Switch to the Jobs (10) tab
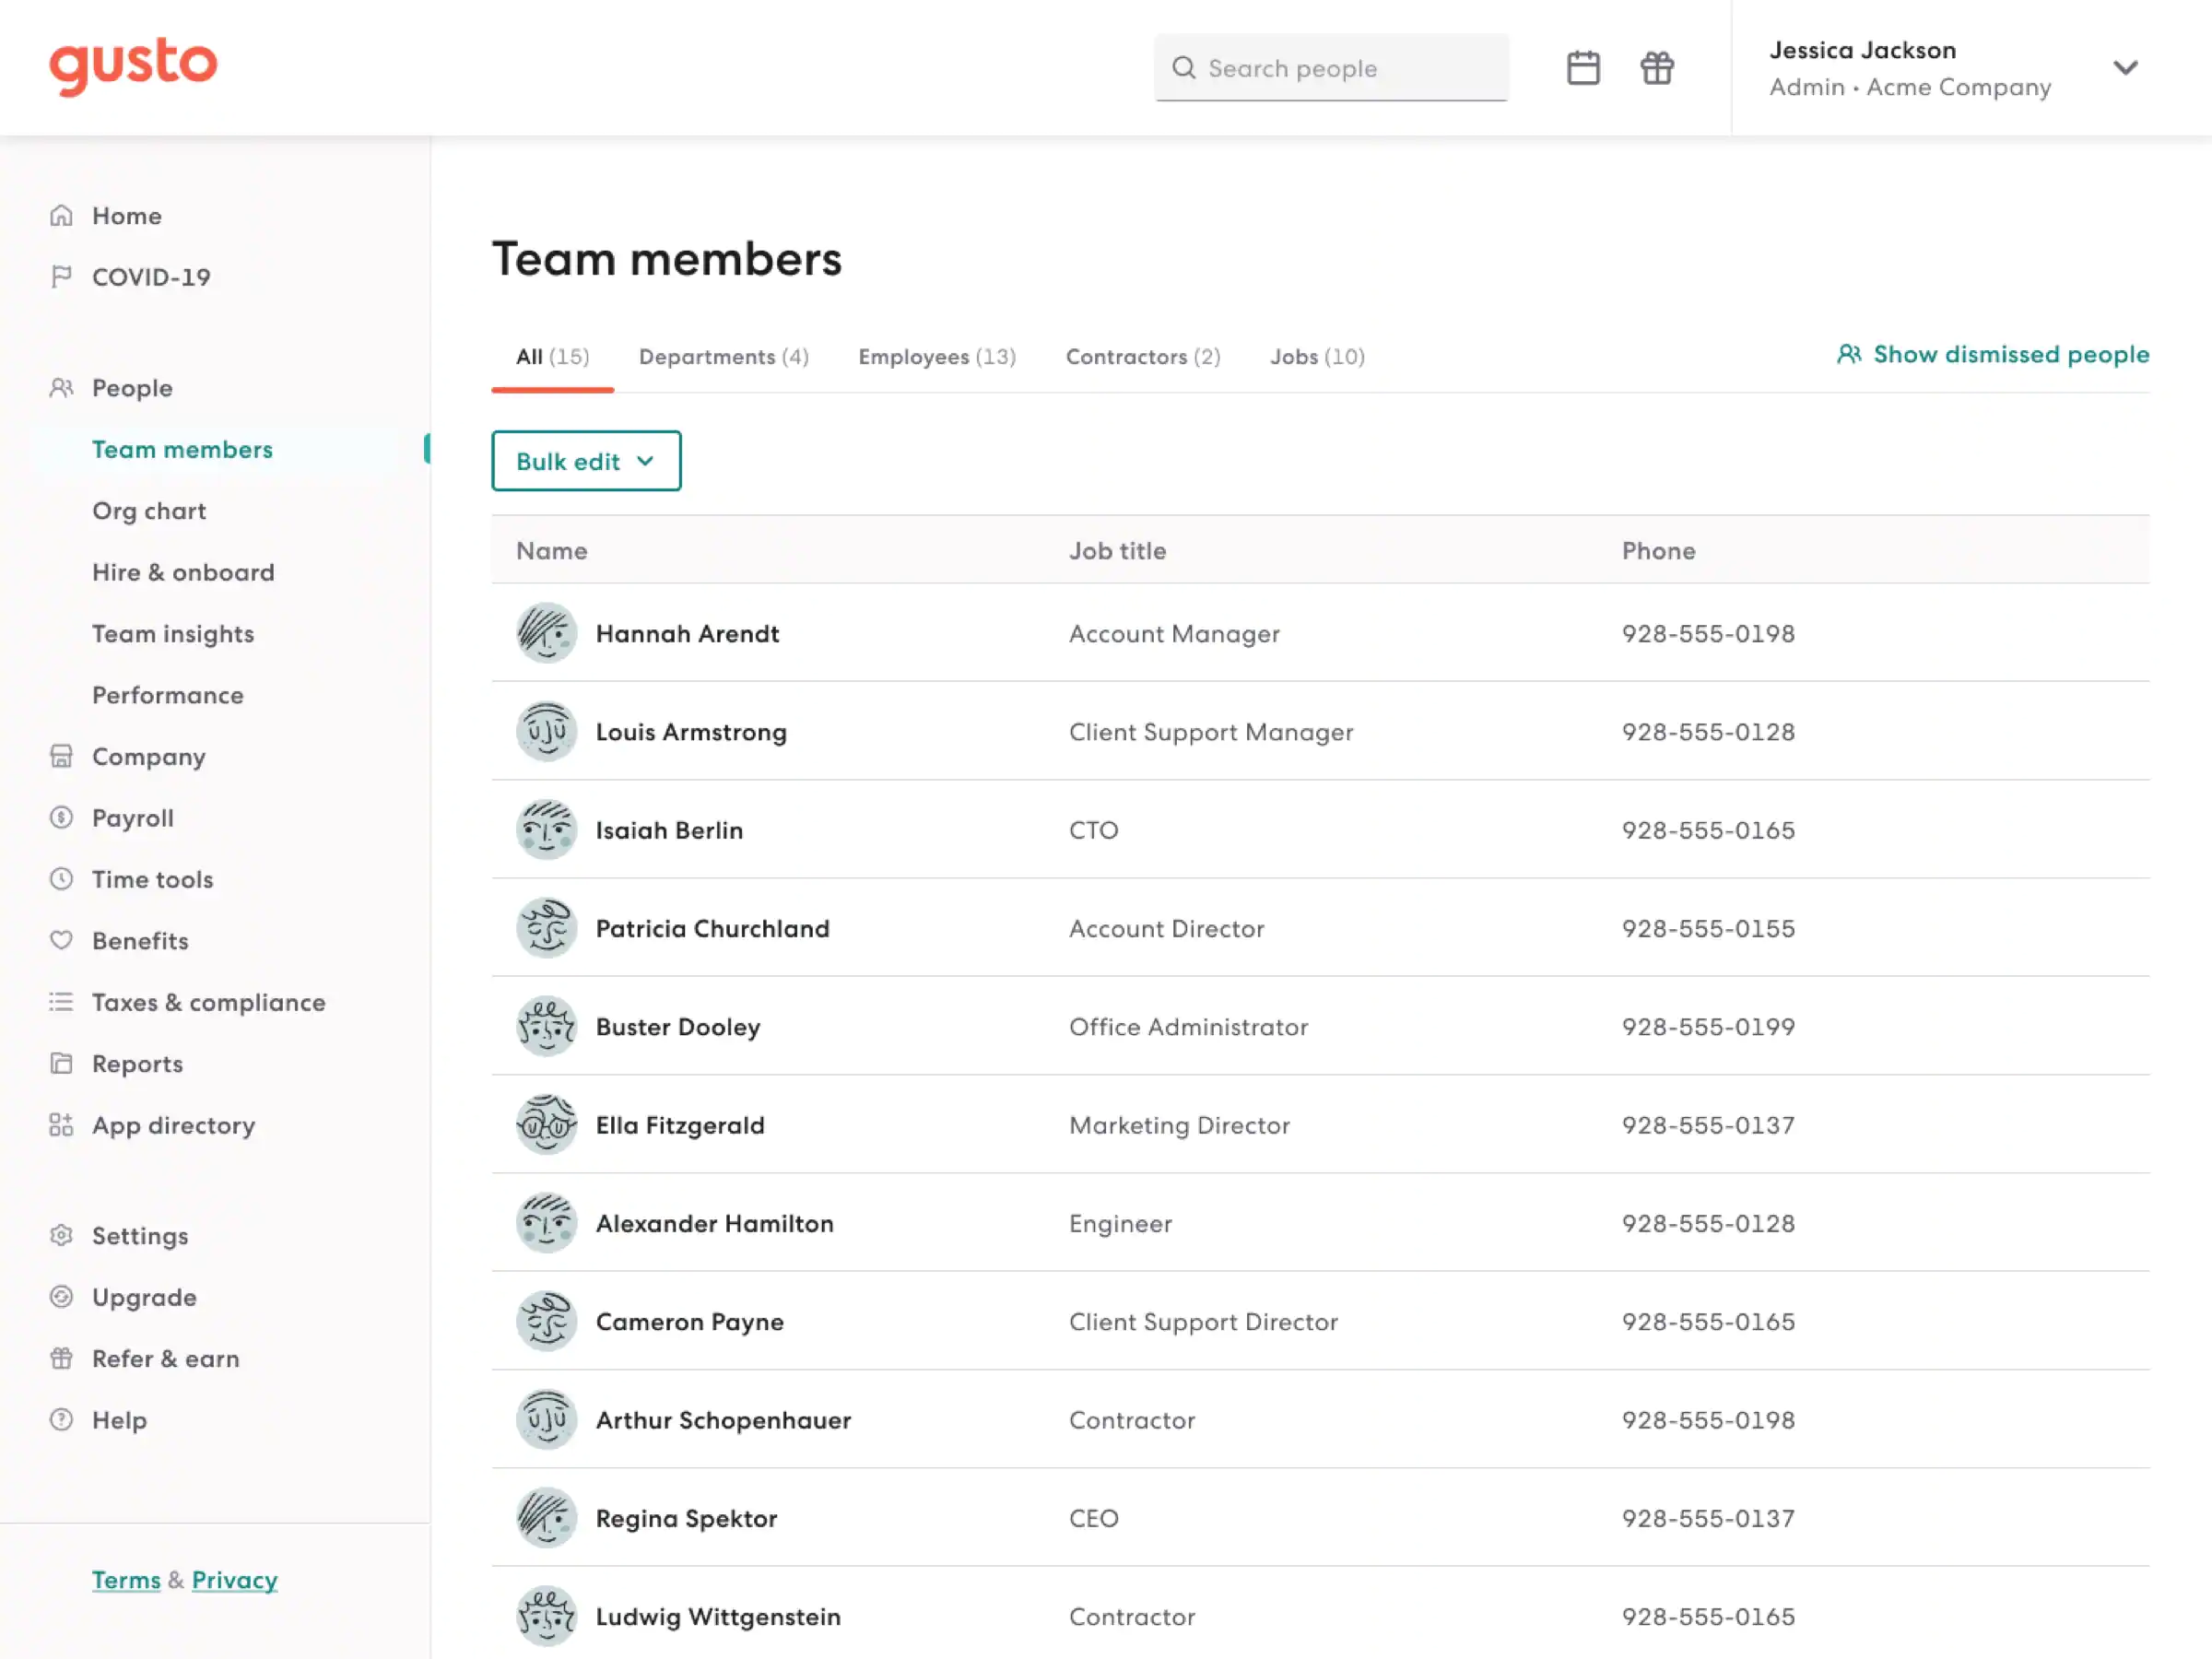 (1317, 357)
